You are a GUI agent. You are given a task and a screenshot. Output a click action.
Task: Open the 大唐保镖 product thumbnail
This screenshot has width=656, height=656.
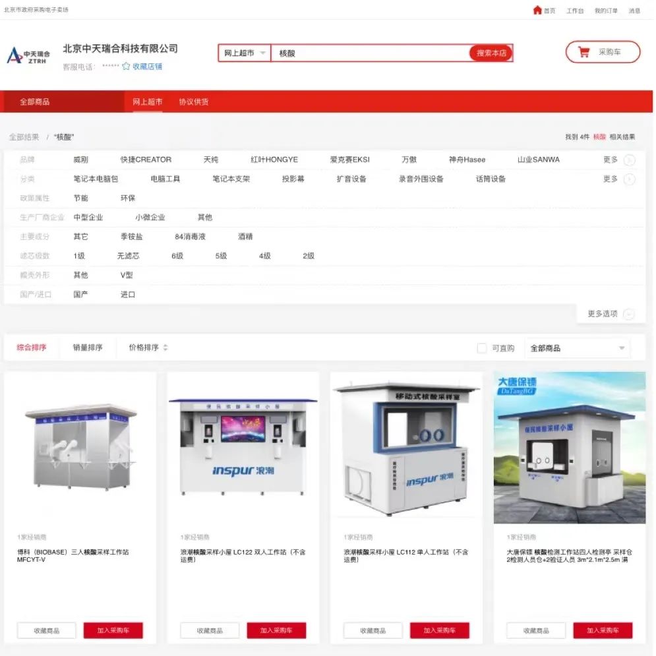pyautogui.click(x=569, y=448)
